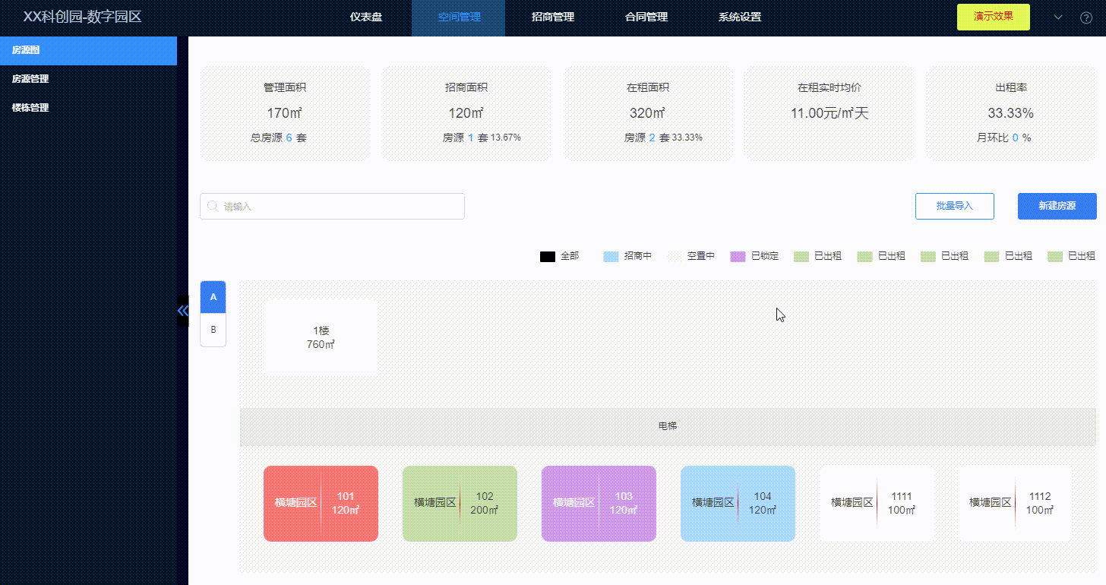This screenshot has height=585, width=1106.
Task: Focus the 请输入 search field
Action: click(x=332, y=206)
